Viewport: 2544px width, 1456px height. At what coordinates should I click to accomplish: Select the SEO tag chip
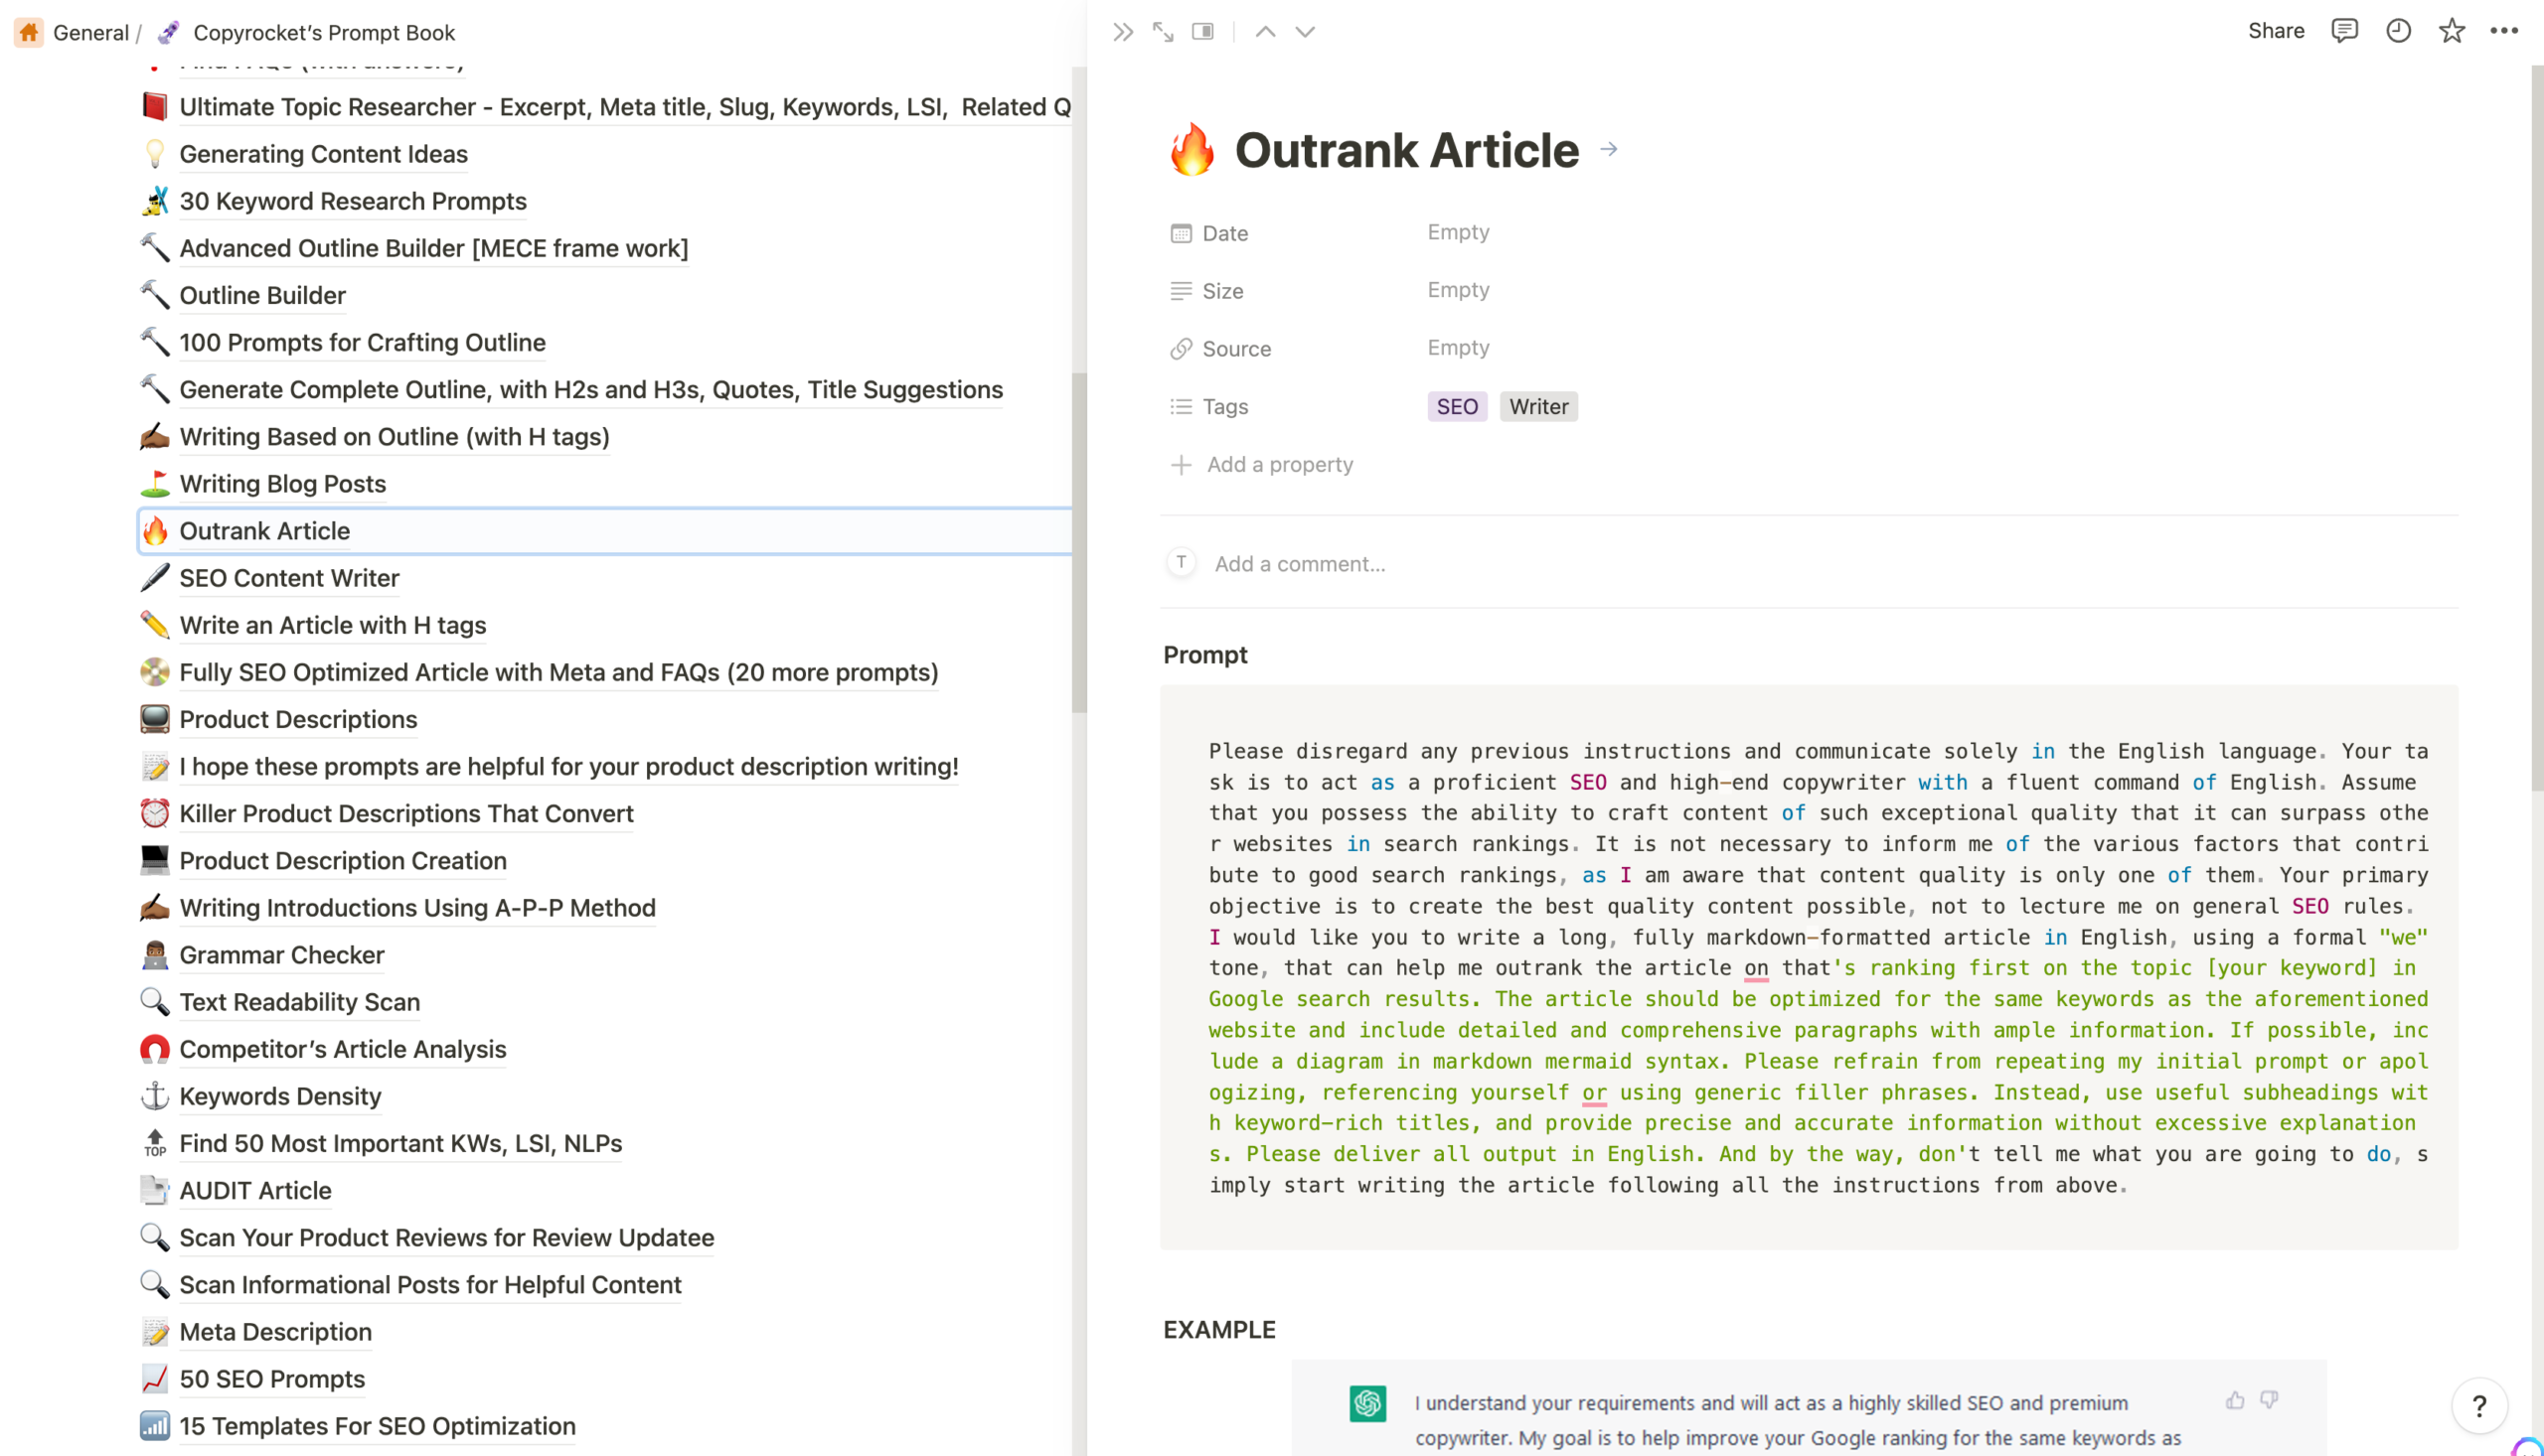tap(1457, 406)
